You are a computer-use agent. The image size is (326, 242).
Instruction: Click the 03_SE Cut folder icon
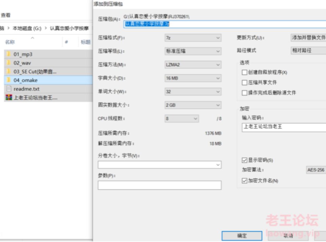8,72
